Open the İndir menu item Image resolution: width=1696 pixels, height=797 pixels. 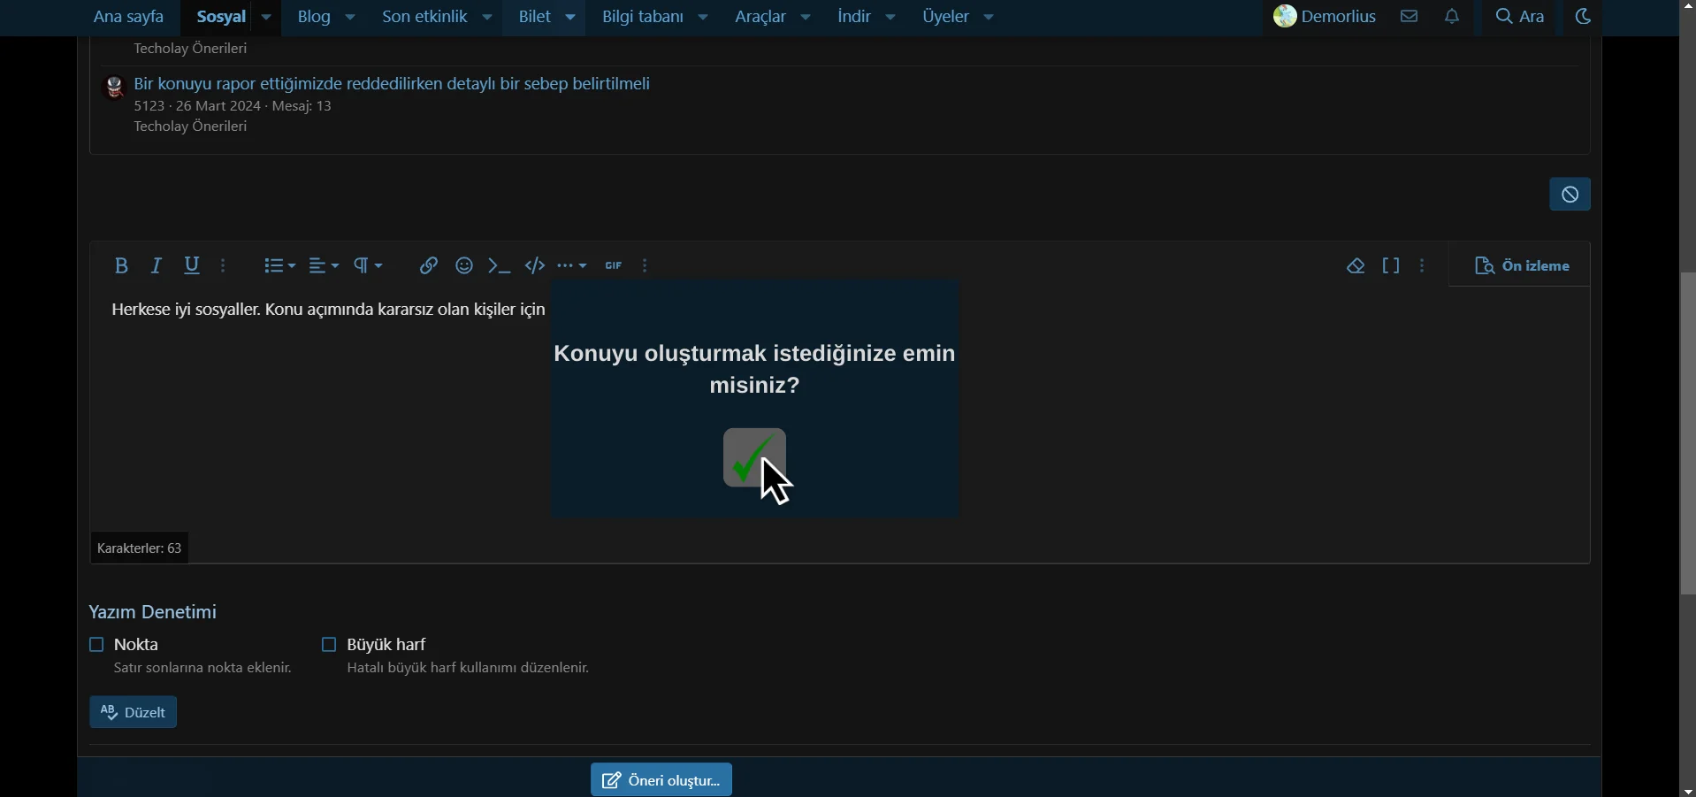(x=855, y=17)
